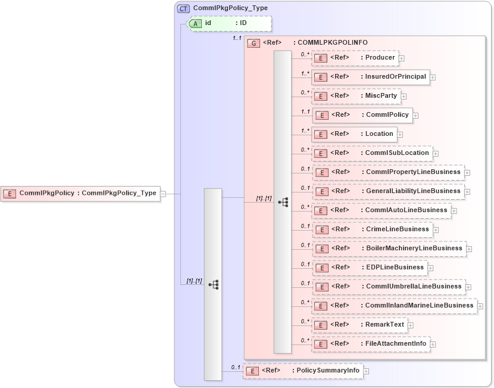This screenshot has width=494, height=388.
Task: Click the E badge beside CommlPolicy
Action: pos(321,115)
